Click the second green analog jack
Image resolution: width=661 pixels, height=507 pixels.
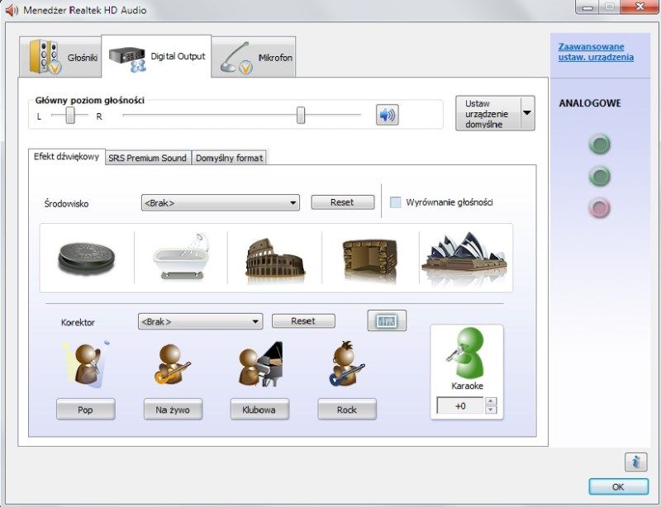point(600,176)
